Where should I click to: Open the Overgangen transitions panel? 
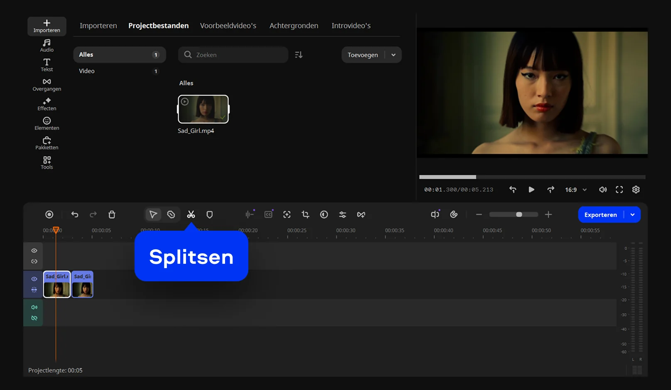[47, 85]
